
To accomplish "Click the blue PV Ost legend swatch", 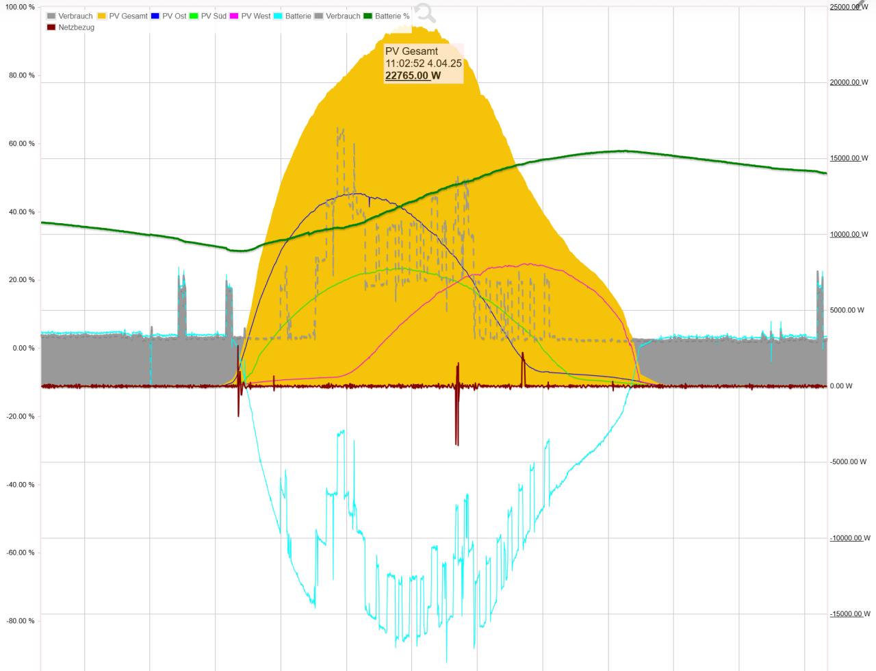I will pos(155,16).
